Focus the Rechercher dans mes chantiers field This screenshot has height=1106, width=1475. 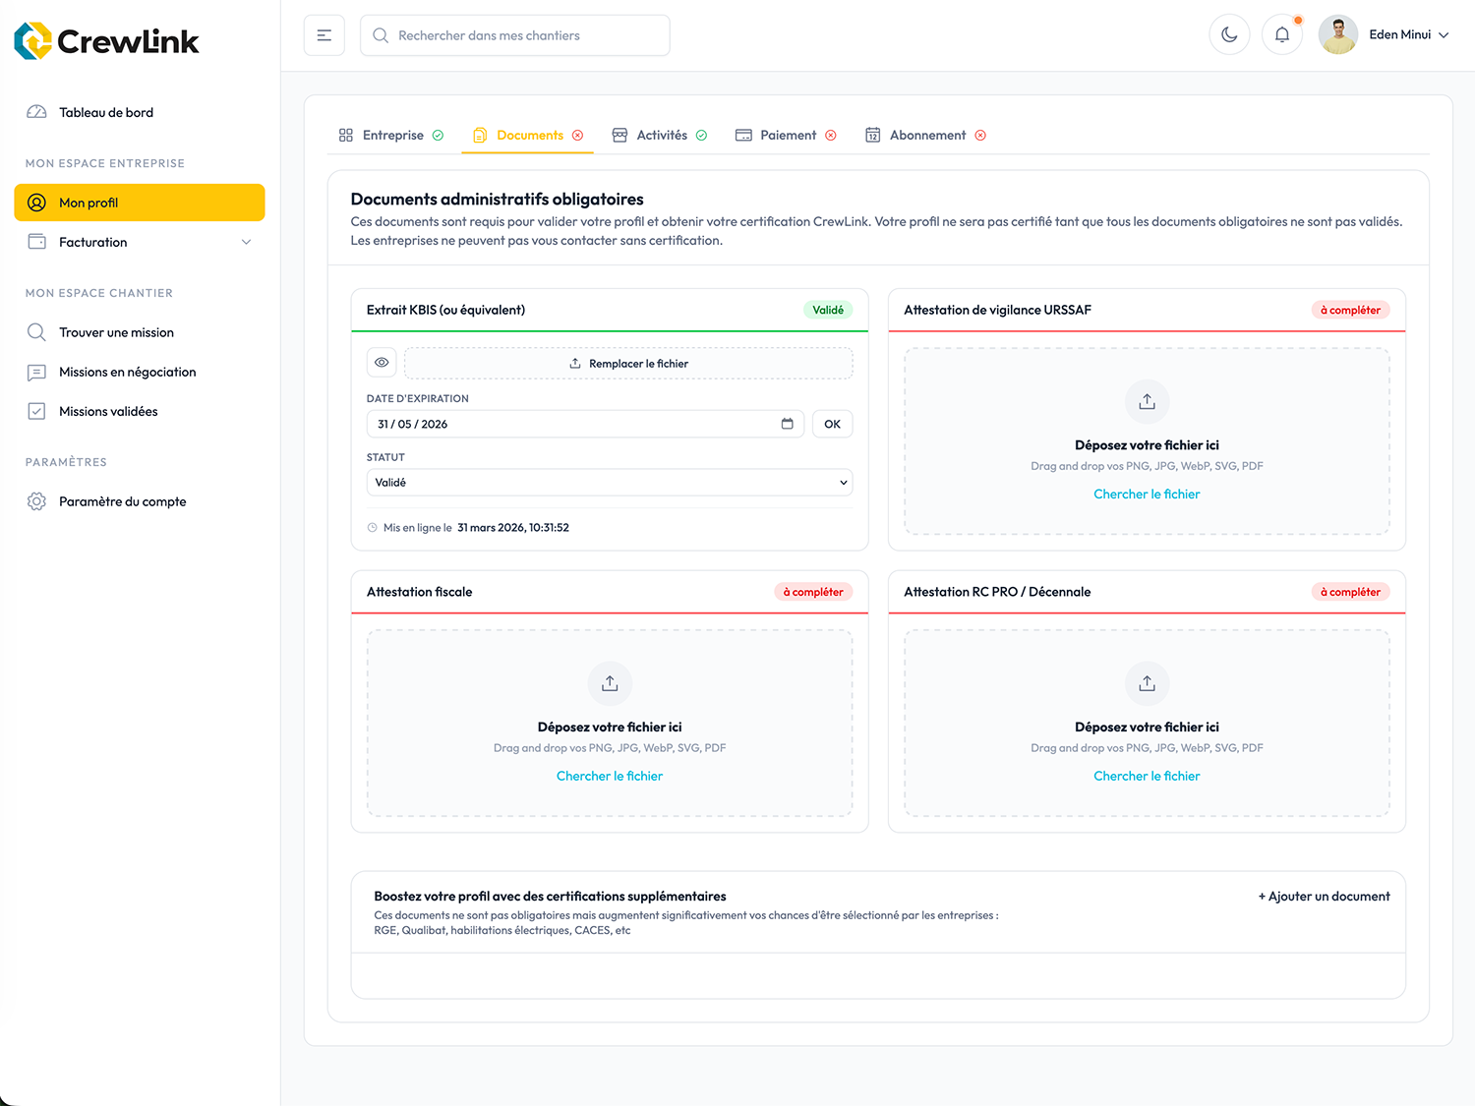(515, 35)
